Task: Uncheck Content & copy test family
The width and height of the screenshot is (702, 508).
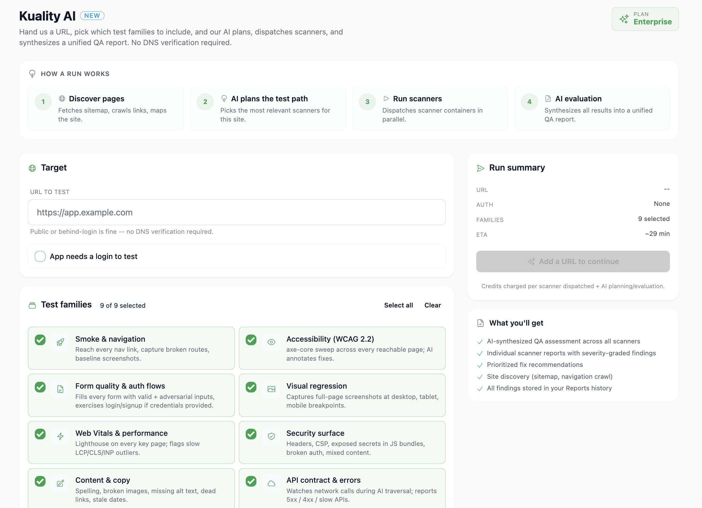Action: 40,481
